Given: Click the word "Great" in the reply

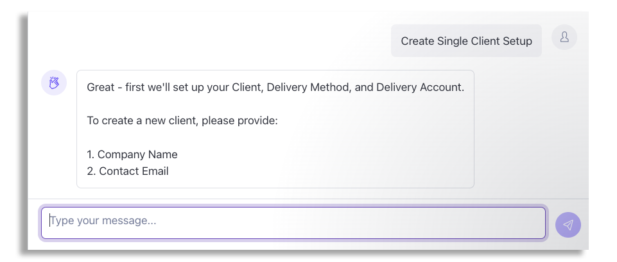Looking at the screenshot, I should coord(101,87).
